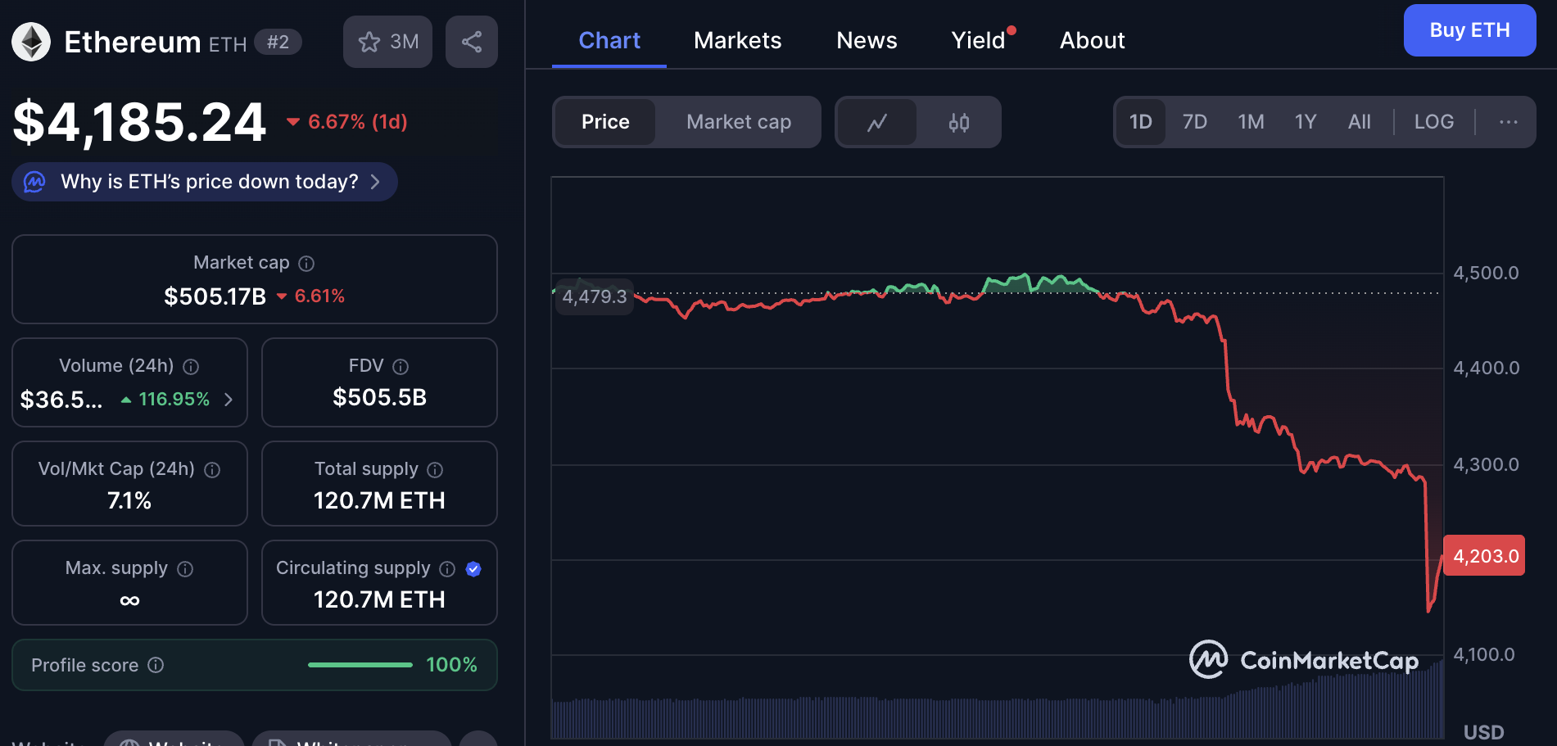This screenshot has height=746, width=1557.
Task: Click the star watchlist icon
Action: click(x=369, y=42)
